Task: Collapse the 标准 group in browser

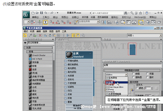Action: click(28, 52)
